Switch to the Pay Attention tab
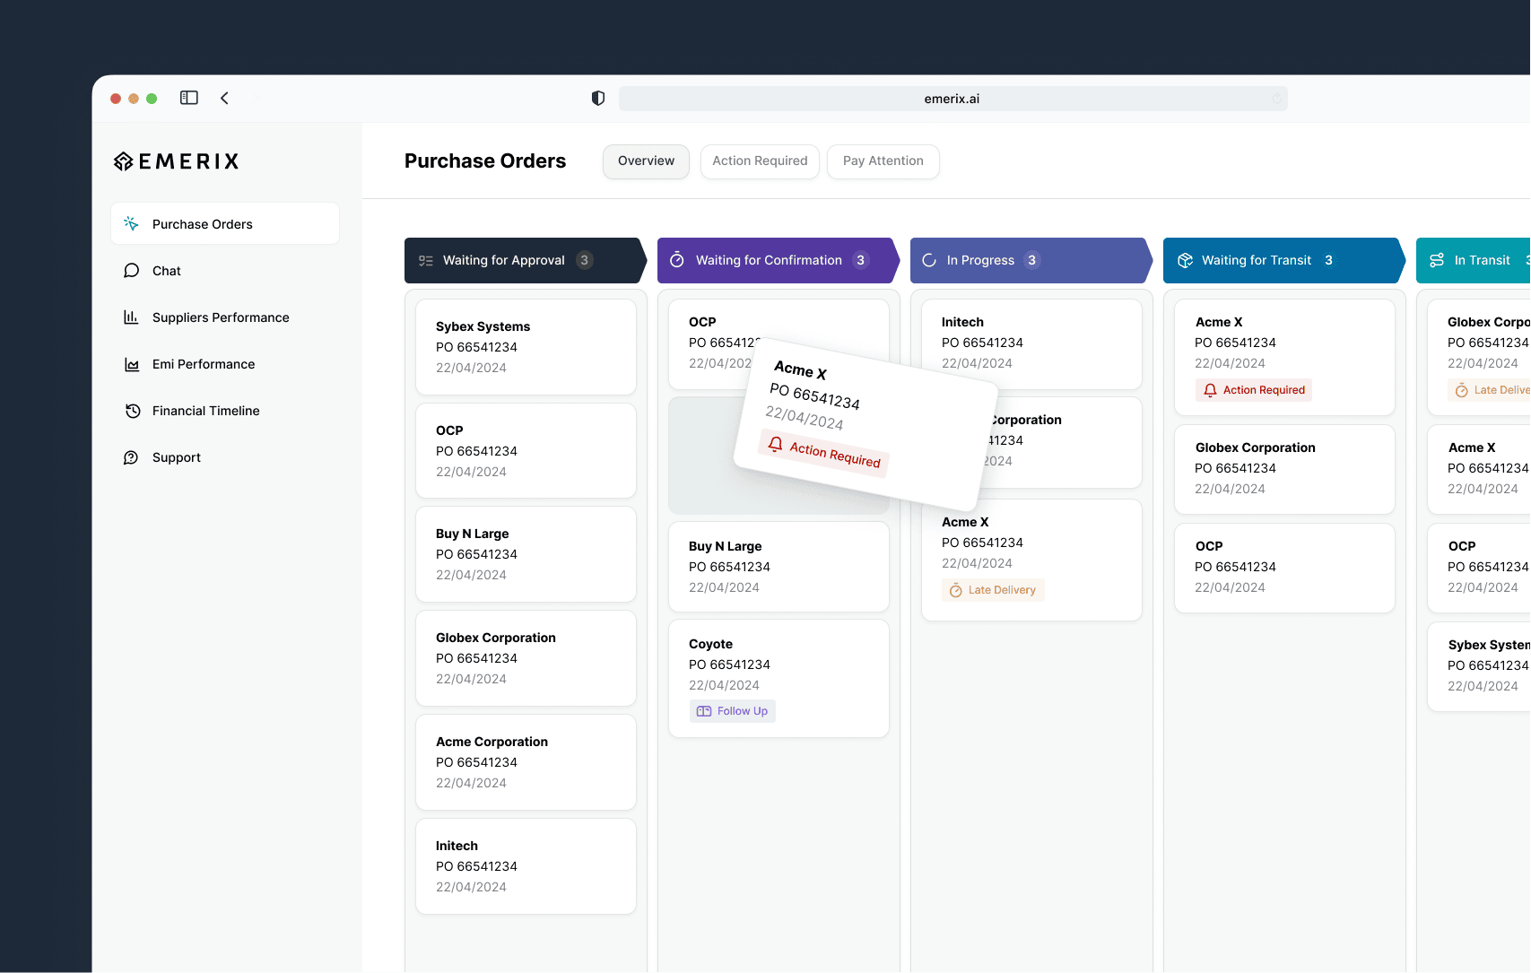 [x=883, y=161]
